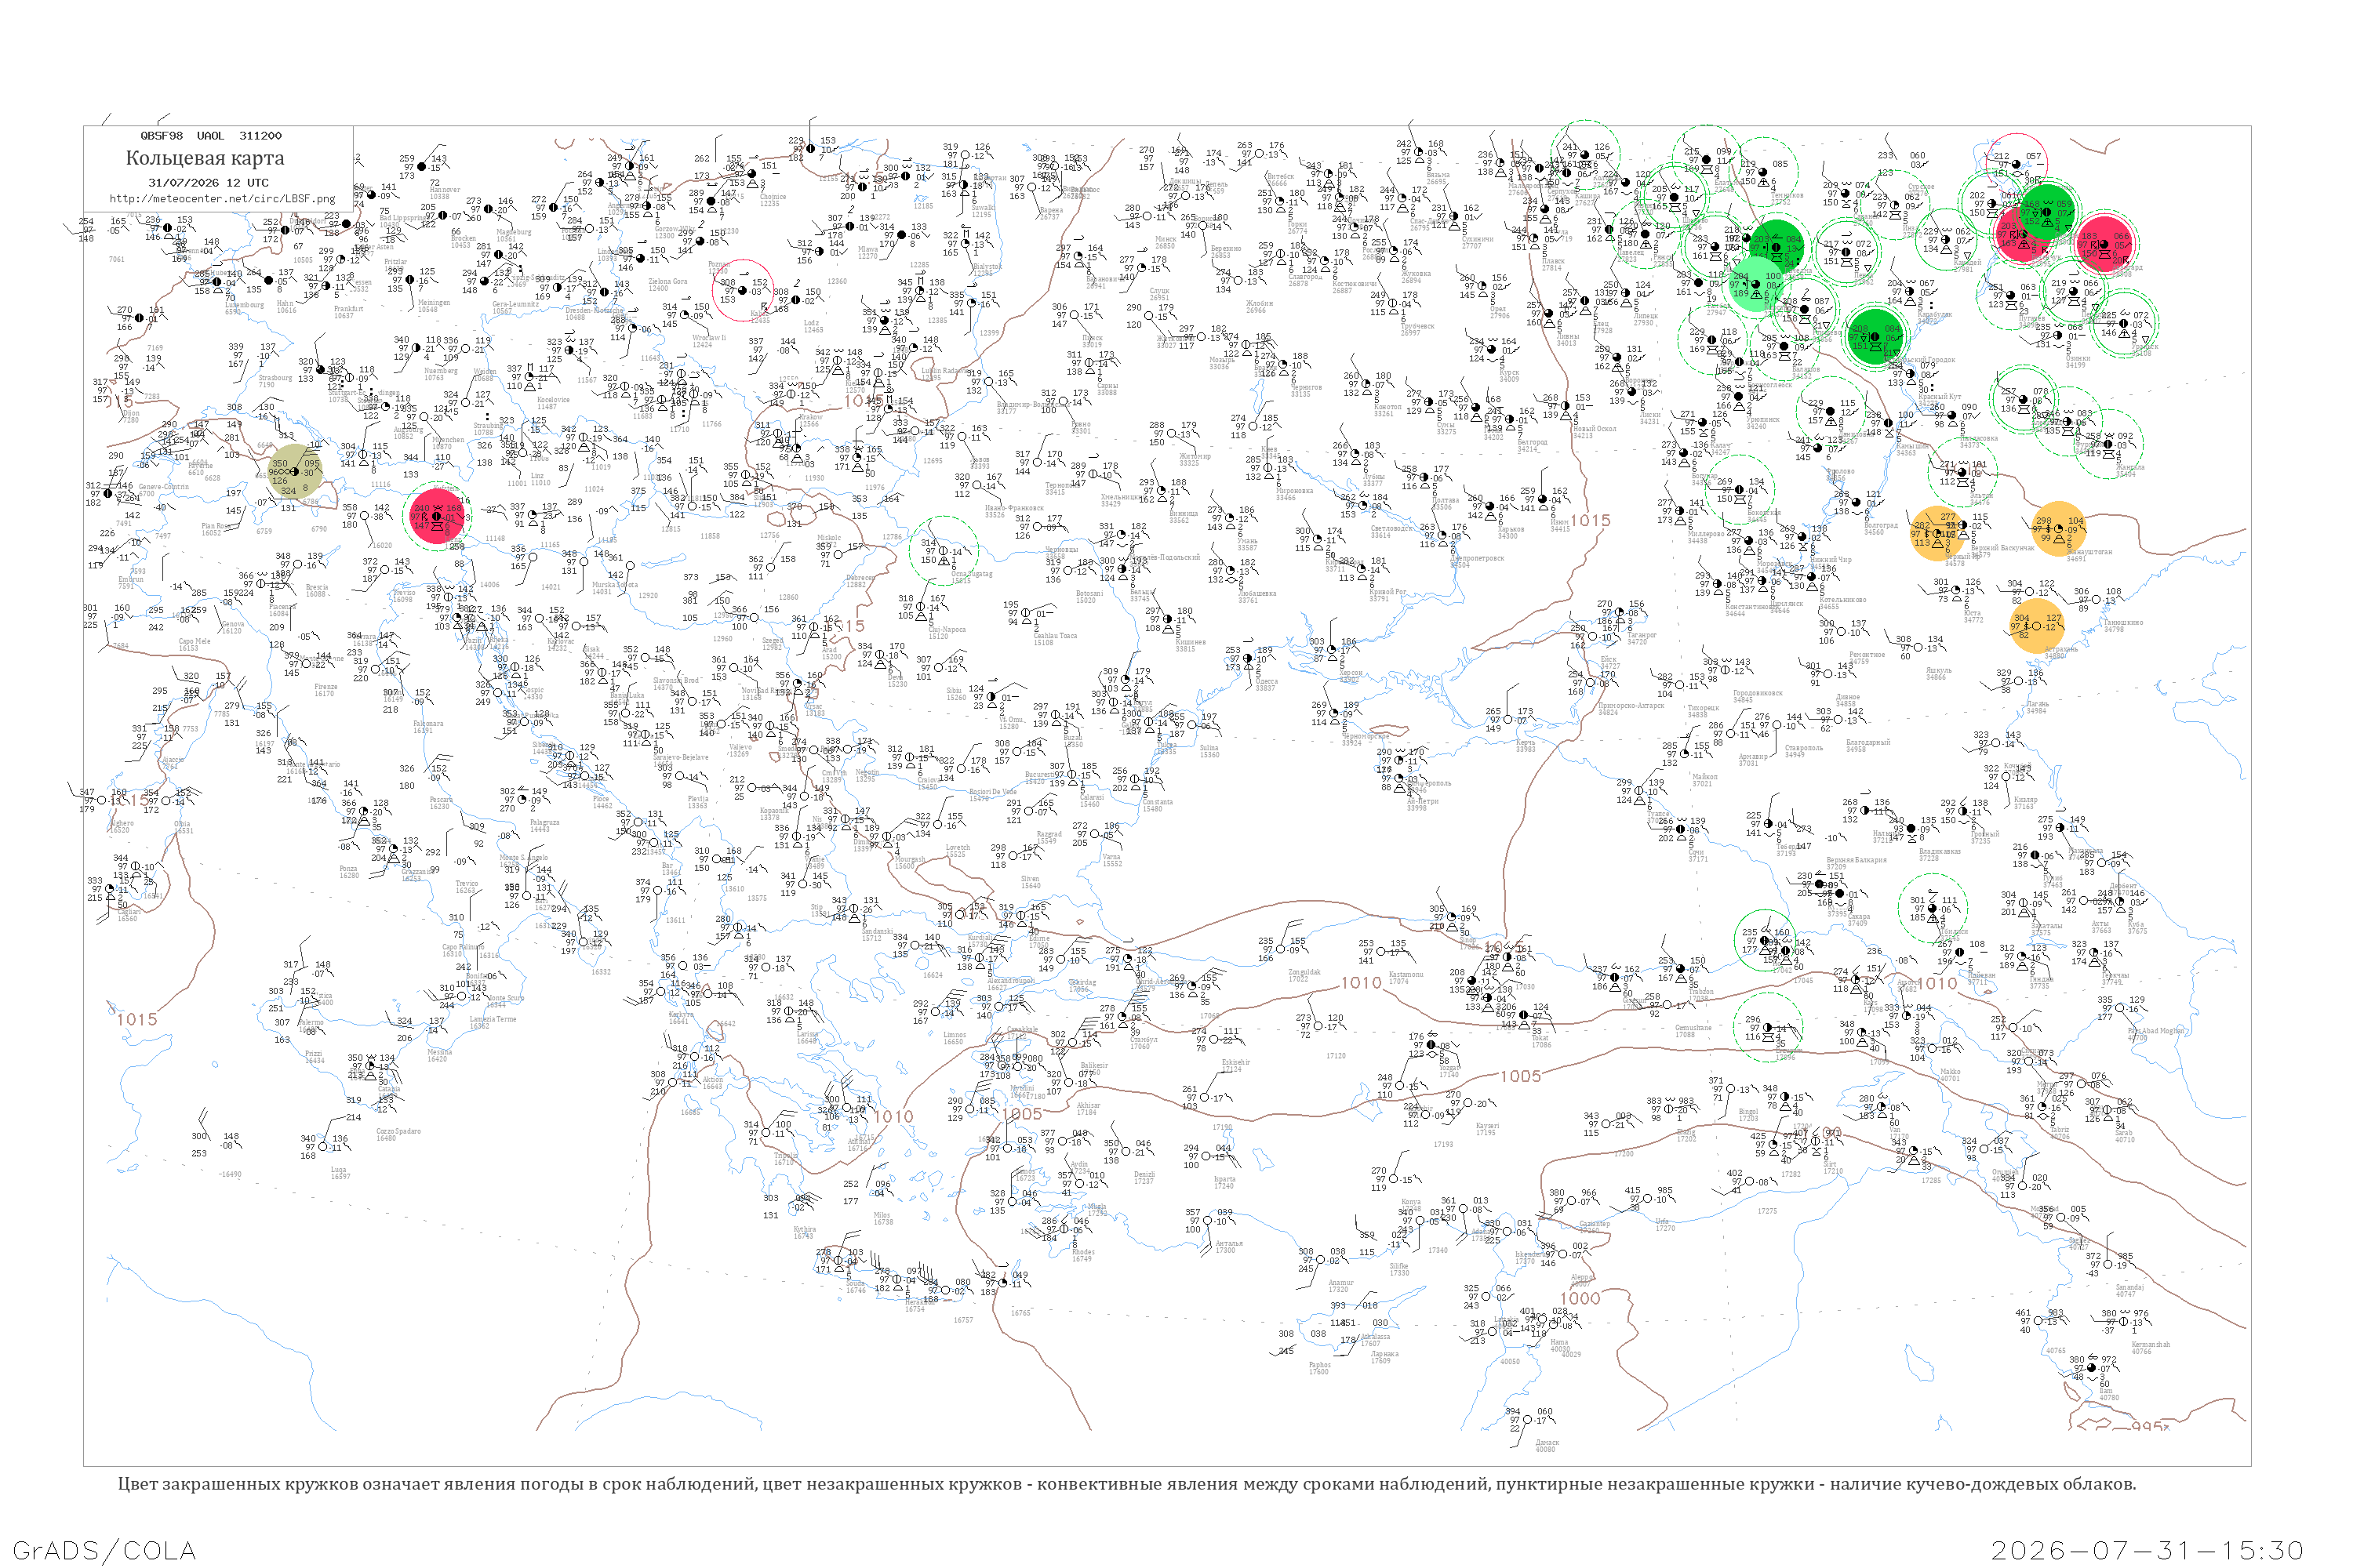Select the station label "Paphos 17600"
2353x1568 pixels.
pos(1319,1368)
